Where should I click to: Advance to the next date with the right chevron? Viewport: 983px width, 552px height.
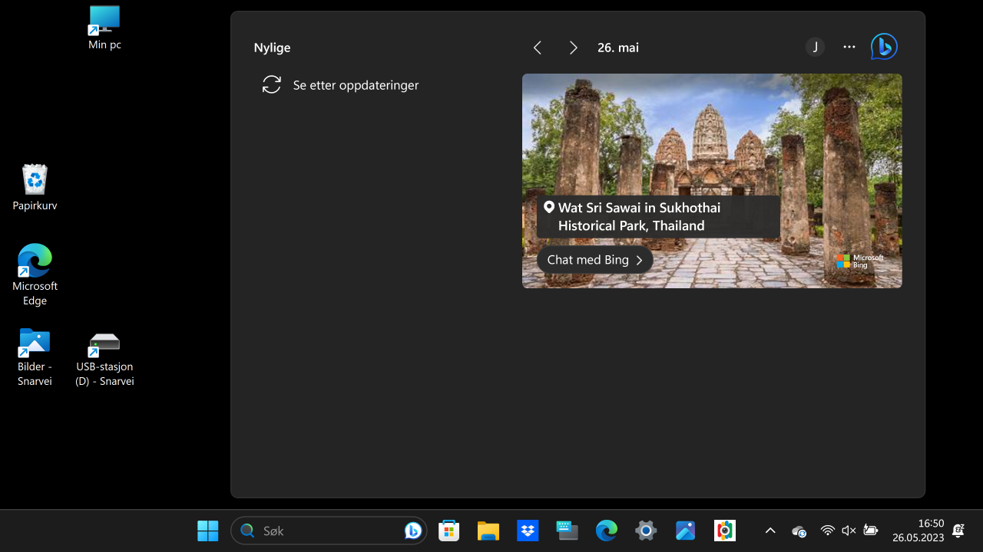click(573, 47)
